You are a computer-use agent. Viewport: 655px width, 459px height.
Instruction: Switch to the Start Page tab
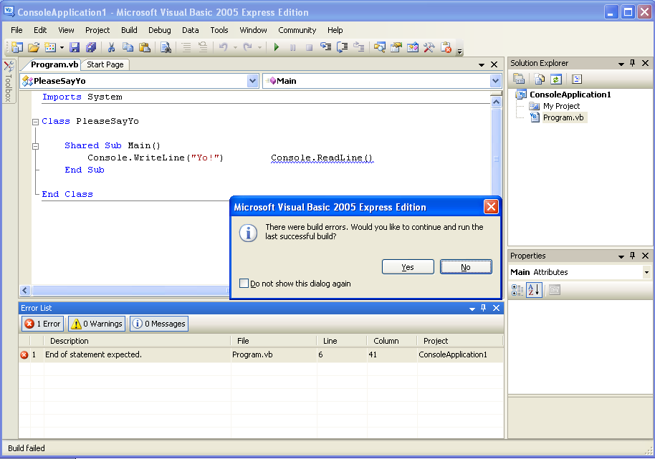(105, 64)
